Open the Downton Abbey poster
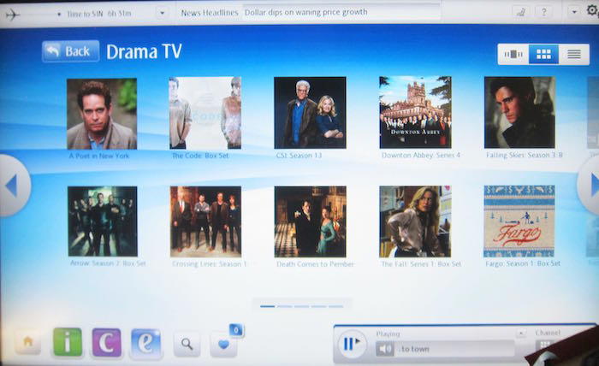 (415, 112)
